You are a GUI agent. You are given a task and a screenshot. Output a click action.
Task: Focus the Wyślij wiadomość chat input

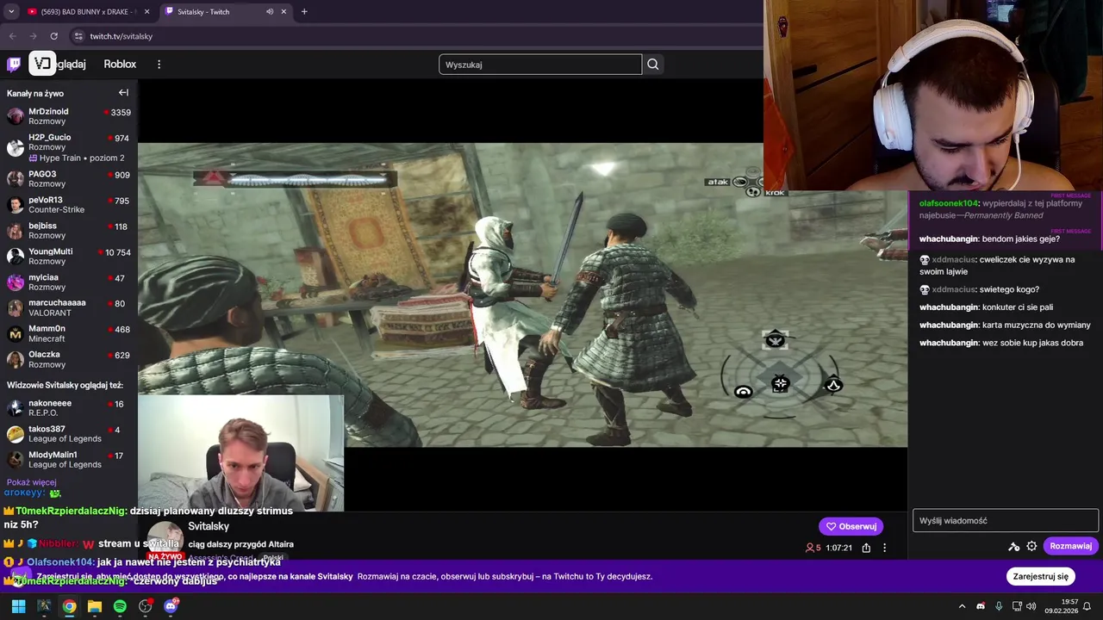tap(1006, 520)
